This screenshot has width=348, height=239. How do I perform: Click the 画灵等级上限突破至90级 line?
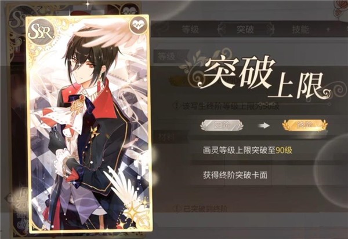tap(248, 150)
